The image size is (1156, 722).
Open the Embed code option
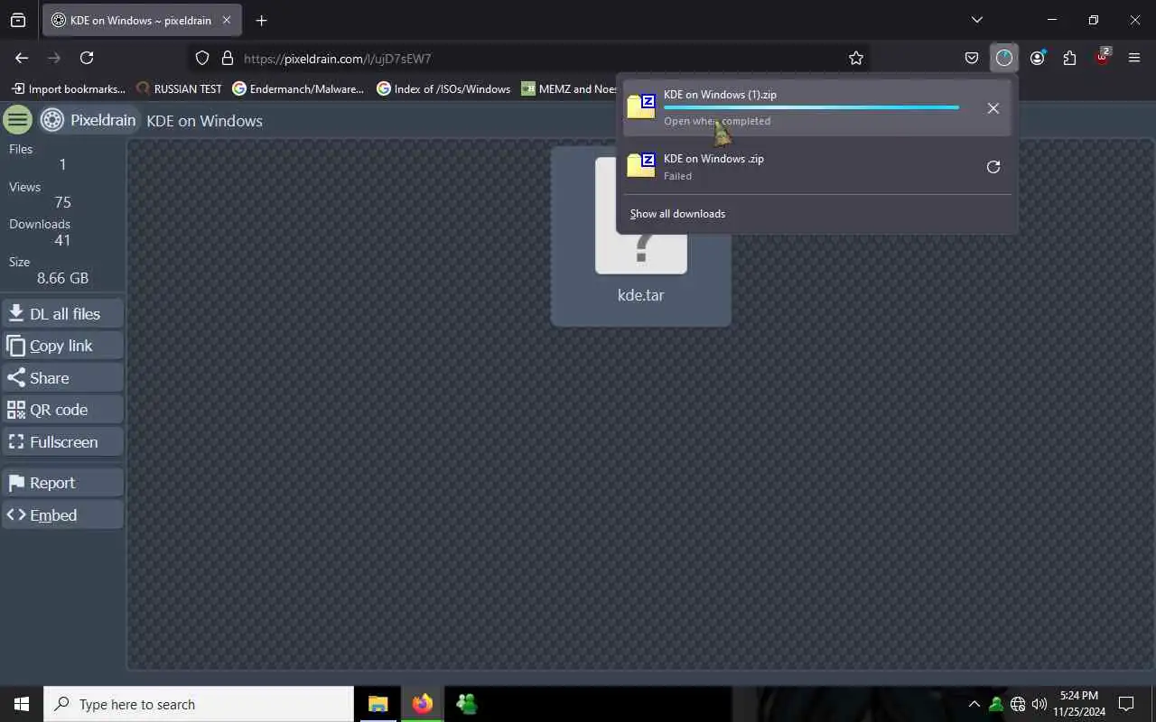coord(62,515)
